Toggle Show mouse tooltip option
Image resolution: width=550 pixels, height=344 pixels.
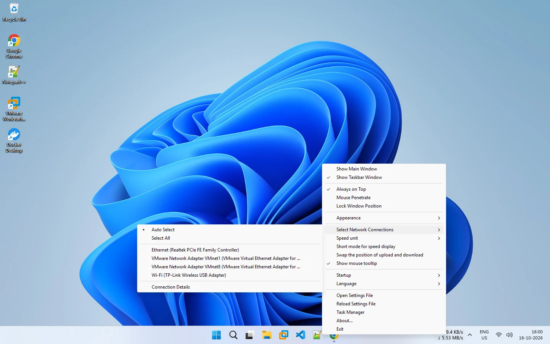point(384,263)
